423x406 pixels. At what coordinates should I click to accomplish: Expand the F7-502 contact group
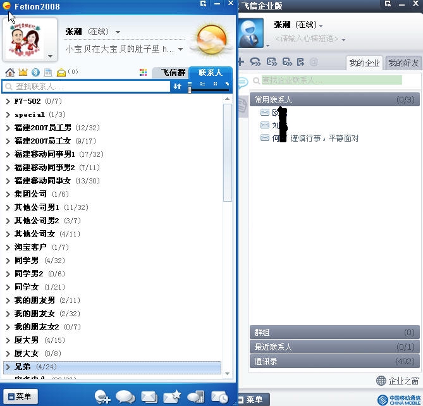pyautogui.click(x=8, y=101)
